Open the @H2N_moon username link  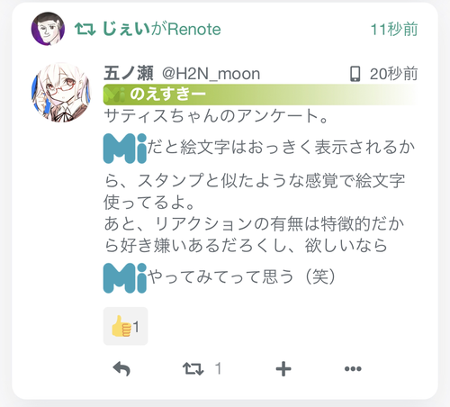(x=211, y=74)
